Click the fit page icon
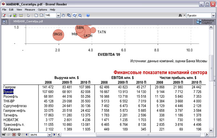Image resolution: width=217 pixels, height=138 pixels. (x=36, y=15)
